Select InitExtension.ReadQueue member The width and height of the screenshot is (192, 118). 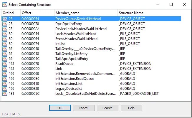pos(75,79)
